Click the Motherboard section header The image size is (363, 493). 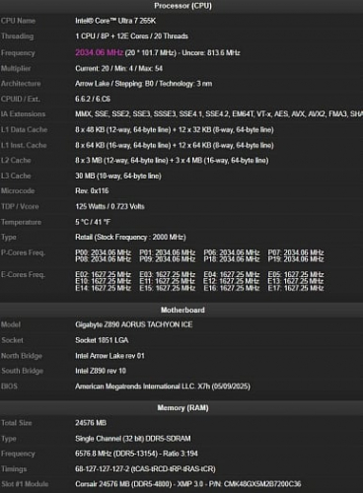pos(182,310)
